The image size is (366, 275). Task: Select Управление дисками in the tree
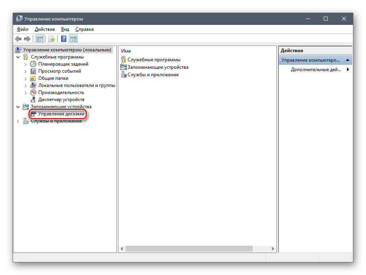[61, 114]
